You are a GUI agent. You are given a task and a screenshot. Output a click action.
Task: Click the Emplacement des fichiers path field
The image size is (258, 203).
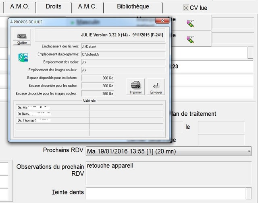tap(123, 47)
